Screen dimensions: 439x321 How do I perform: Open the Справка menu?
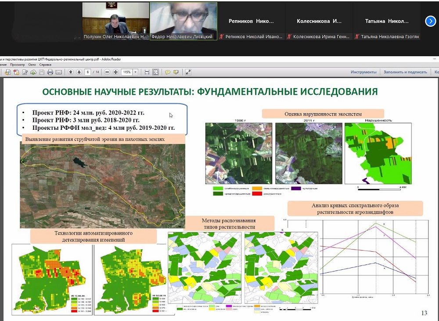tap(45, 64)
